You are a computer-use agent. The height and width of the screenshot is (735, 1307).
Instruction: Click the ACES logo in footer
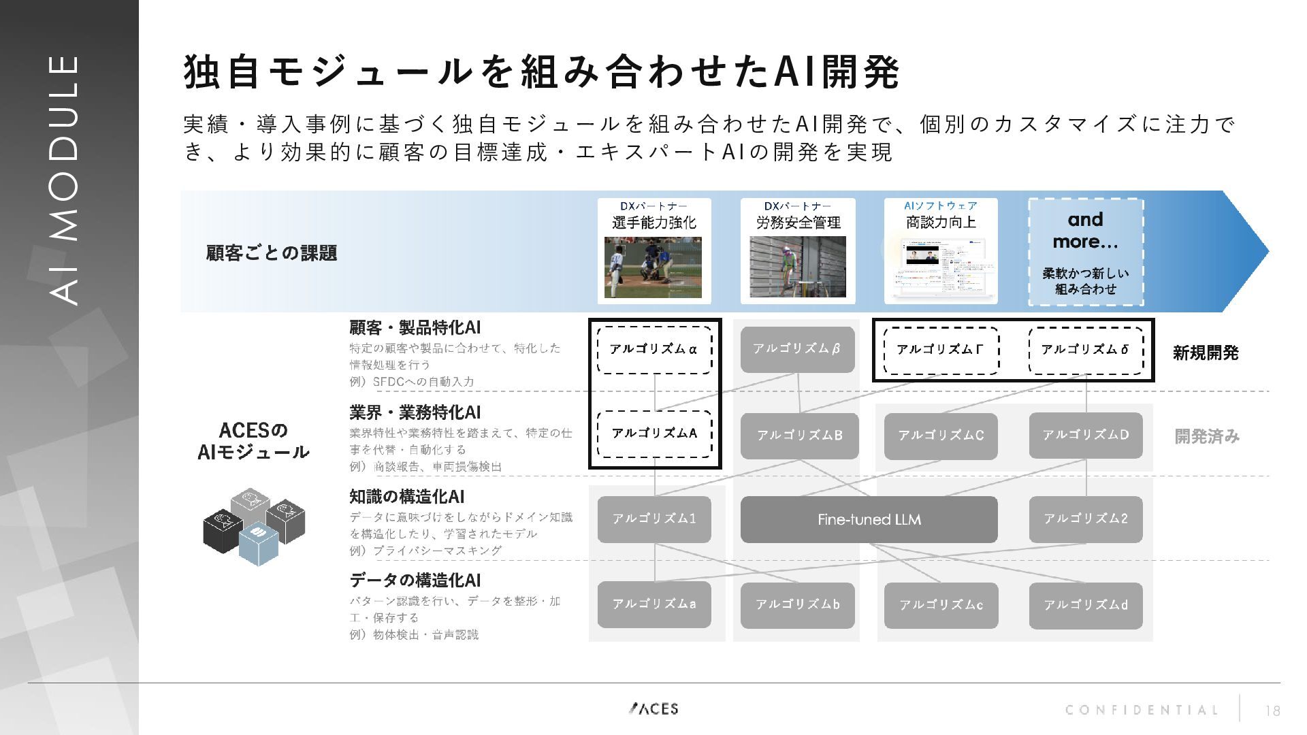click(653, 708)
